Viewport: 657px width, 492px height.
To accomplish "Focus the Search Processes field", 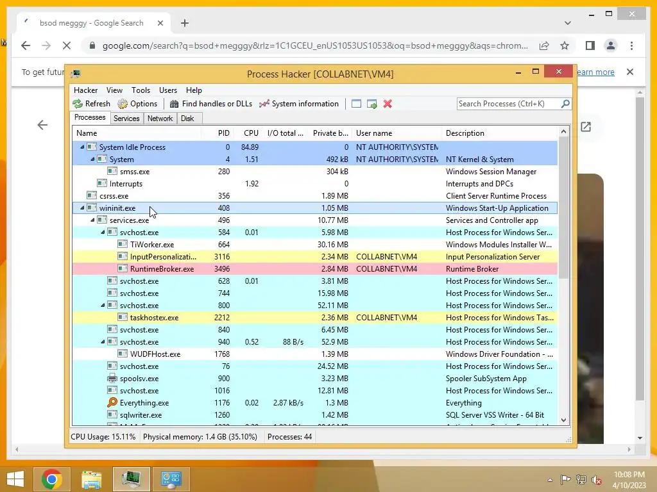I will (x=509, y=104).
